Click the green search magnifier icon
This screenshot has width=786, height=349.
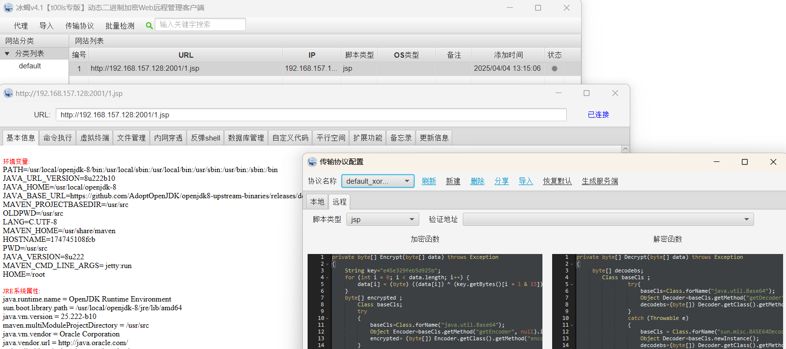[149, 25]
